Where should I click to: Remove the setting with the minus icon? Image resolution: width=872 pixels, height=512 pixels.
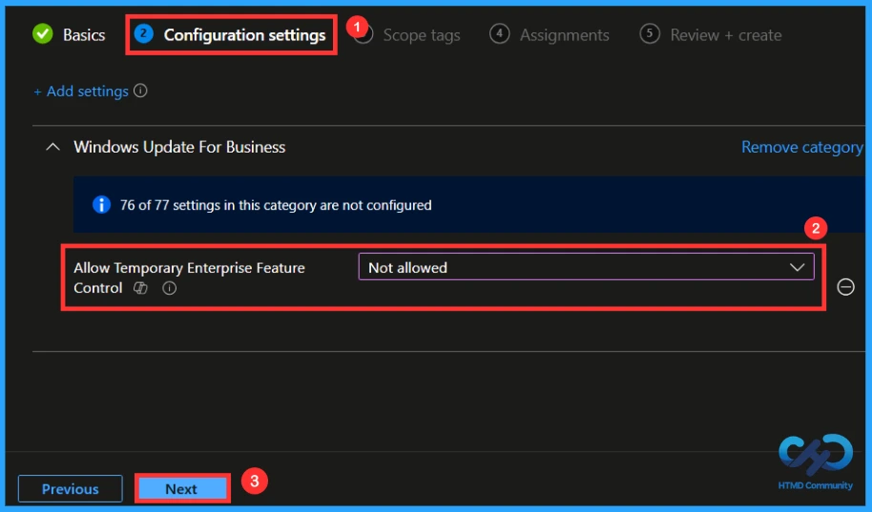pos(846,287)
